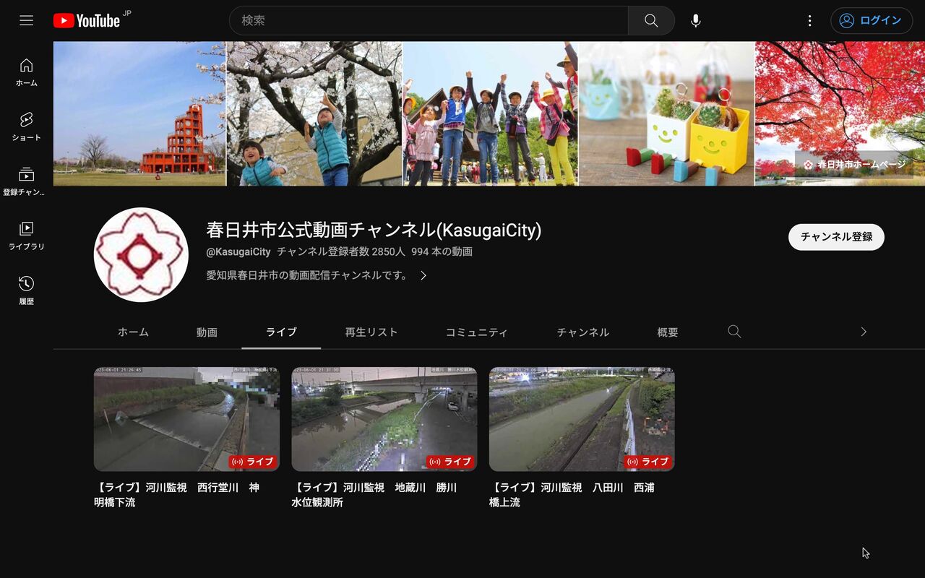Play the 西行堂川 live stream thumbnail
The width and height of the screenshot is (925, 578).
pyautogui.click(x=186, y=419)
